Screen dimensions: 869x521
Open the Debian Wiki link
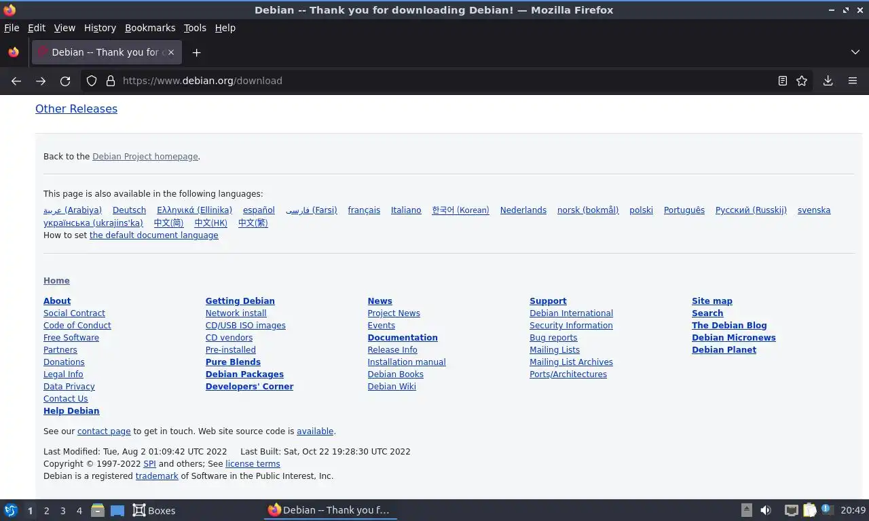click(392, 387)
